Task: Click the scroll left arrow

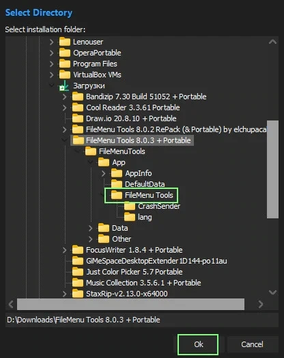Action: [x=11, y=304]
